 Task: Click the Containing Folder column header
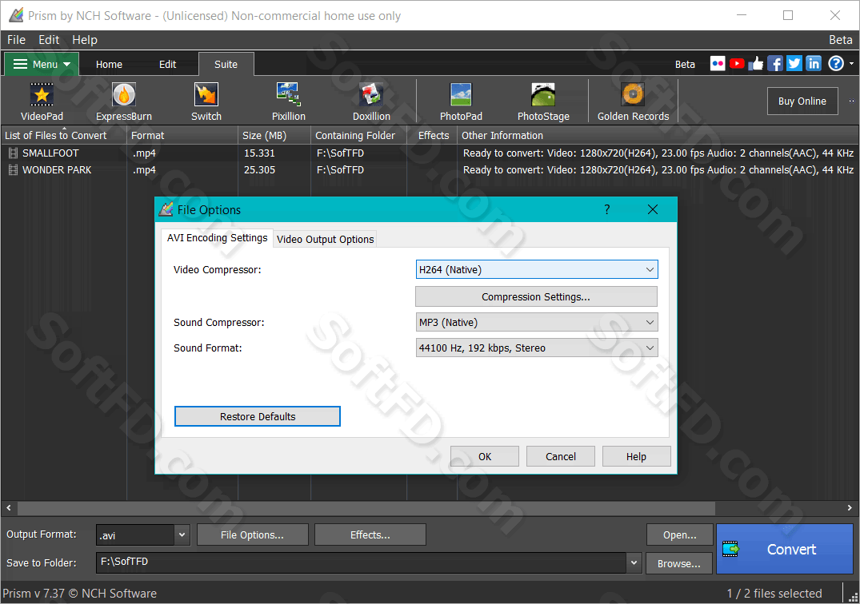point(358,135)
